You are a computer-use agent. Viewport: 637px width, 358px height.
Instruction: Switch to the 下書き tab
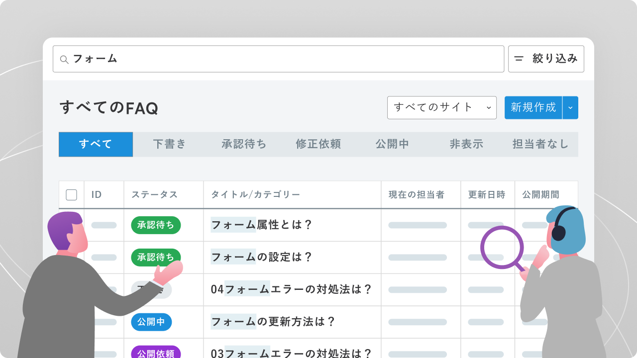(170, 144)
